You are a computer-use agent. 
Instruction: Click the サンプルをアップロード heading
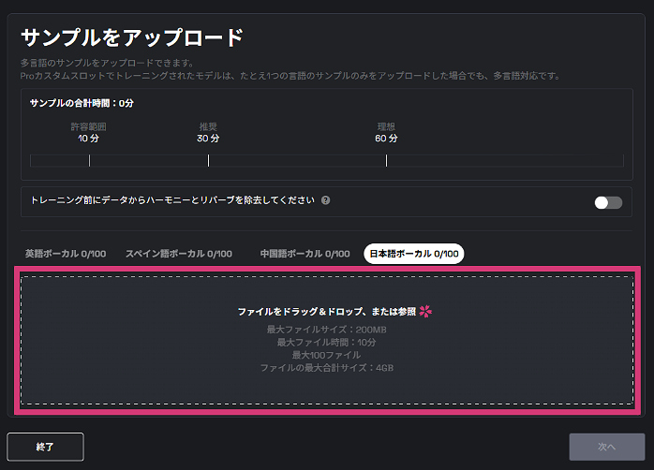(x=132, y=37)
